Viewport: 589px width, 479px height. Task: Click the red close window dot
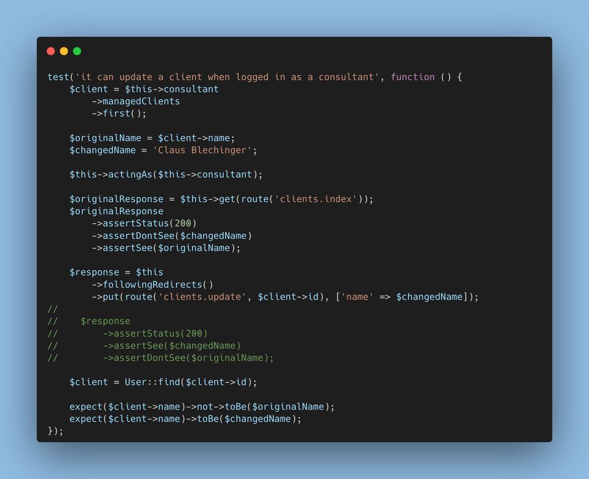coord(51,51)
